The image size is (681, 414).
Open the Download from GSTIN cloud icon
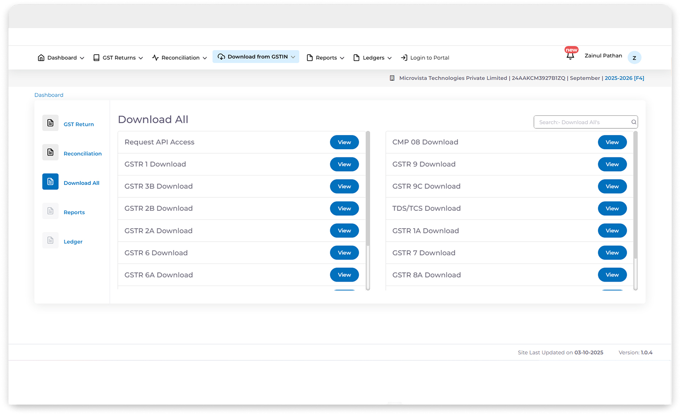tap(221, 57)
